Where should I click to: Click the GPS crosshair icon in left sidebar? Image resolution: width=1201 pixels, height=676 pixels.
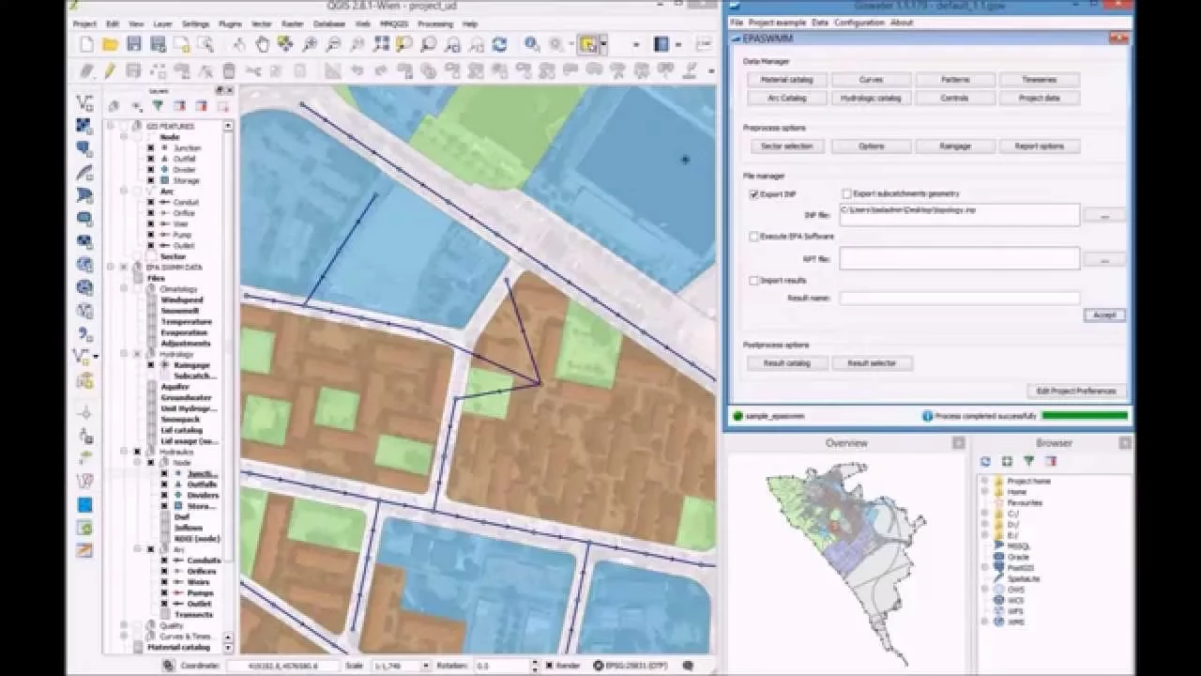point(84,413)
